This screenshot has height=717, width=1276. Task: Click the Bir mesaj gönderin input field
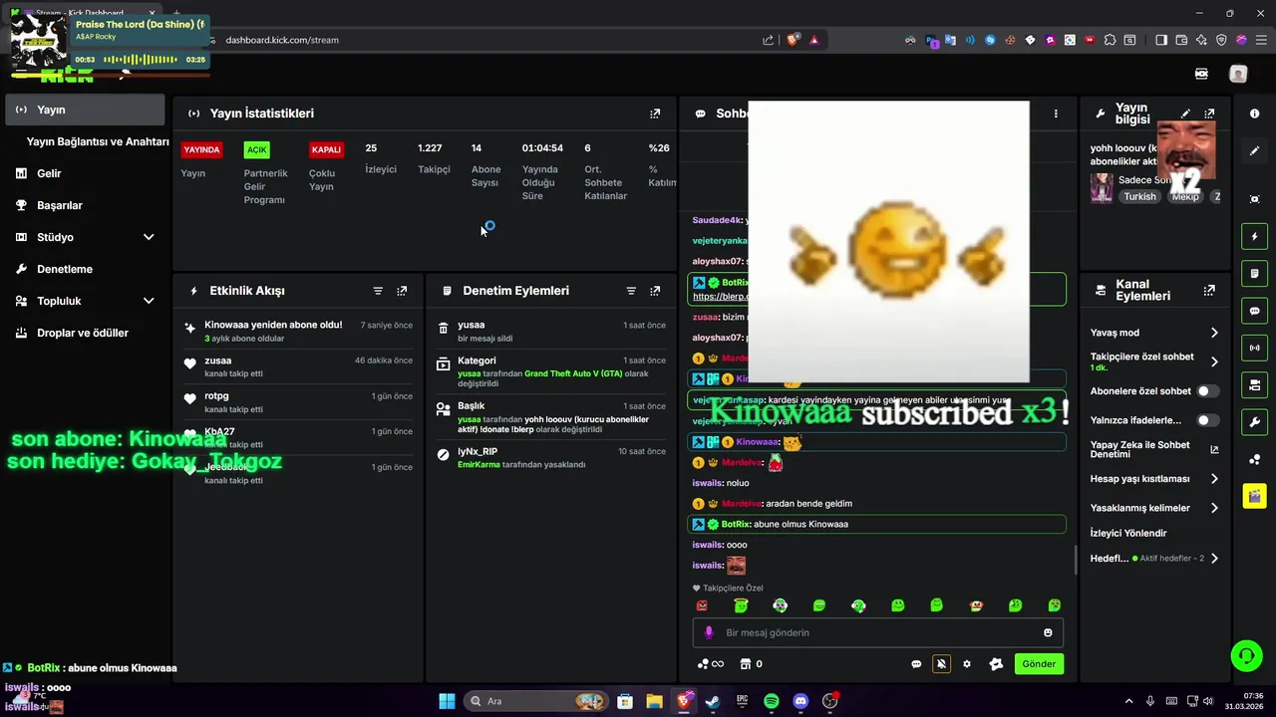(877, 632)
